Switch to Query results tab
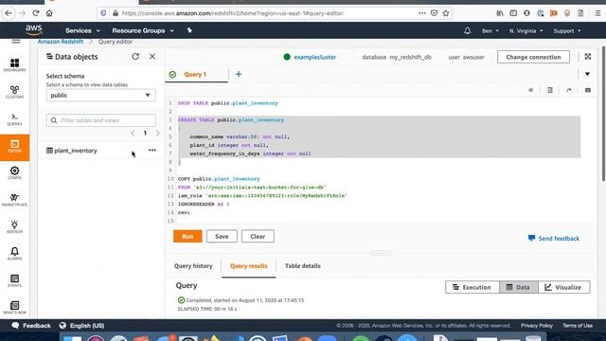Viewport: 606px width, 341px height. (248, 266)
